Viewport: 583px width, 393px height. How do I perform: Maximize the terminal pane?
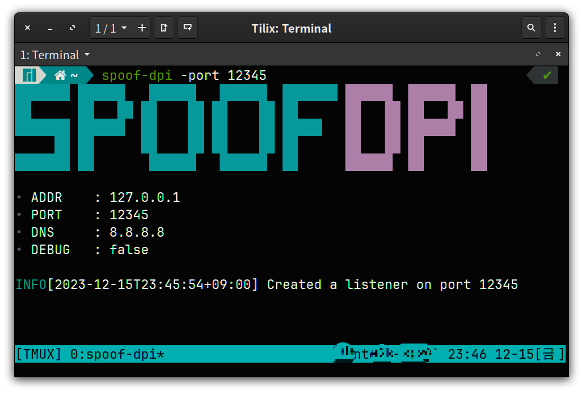point(538,55)
